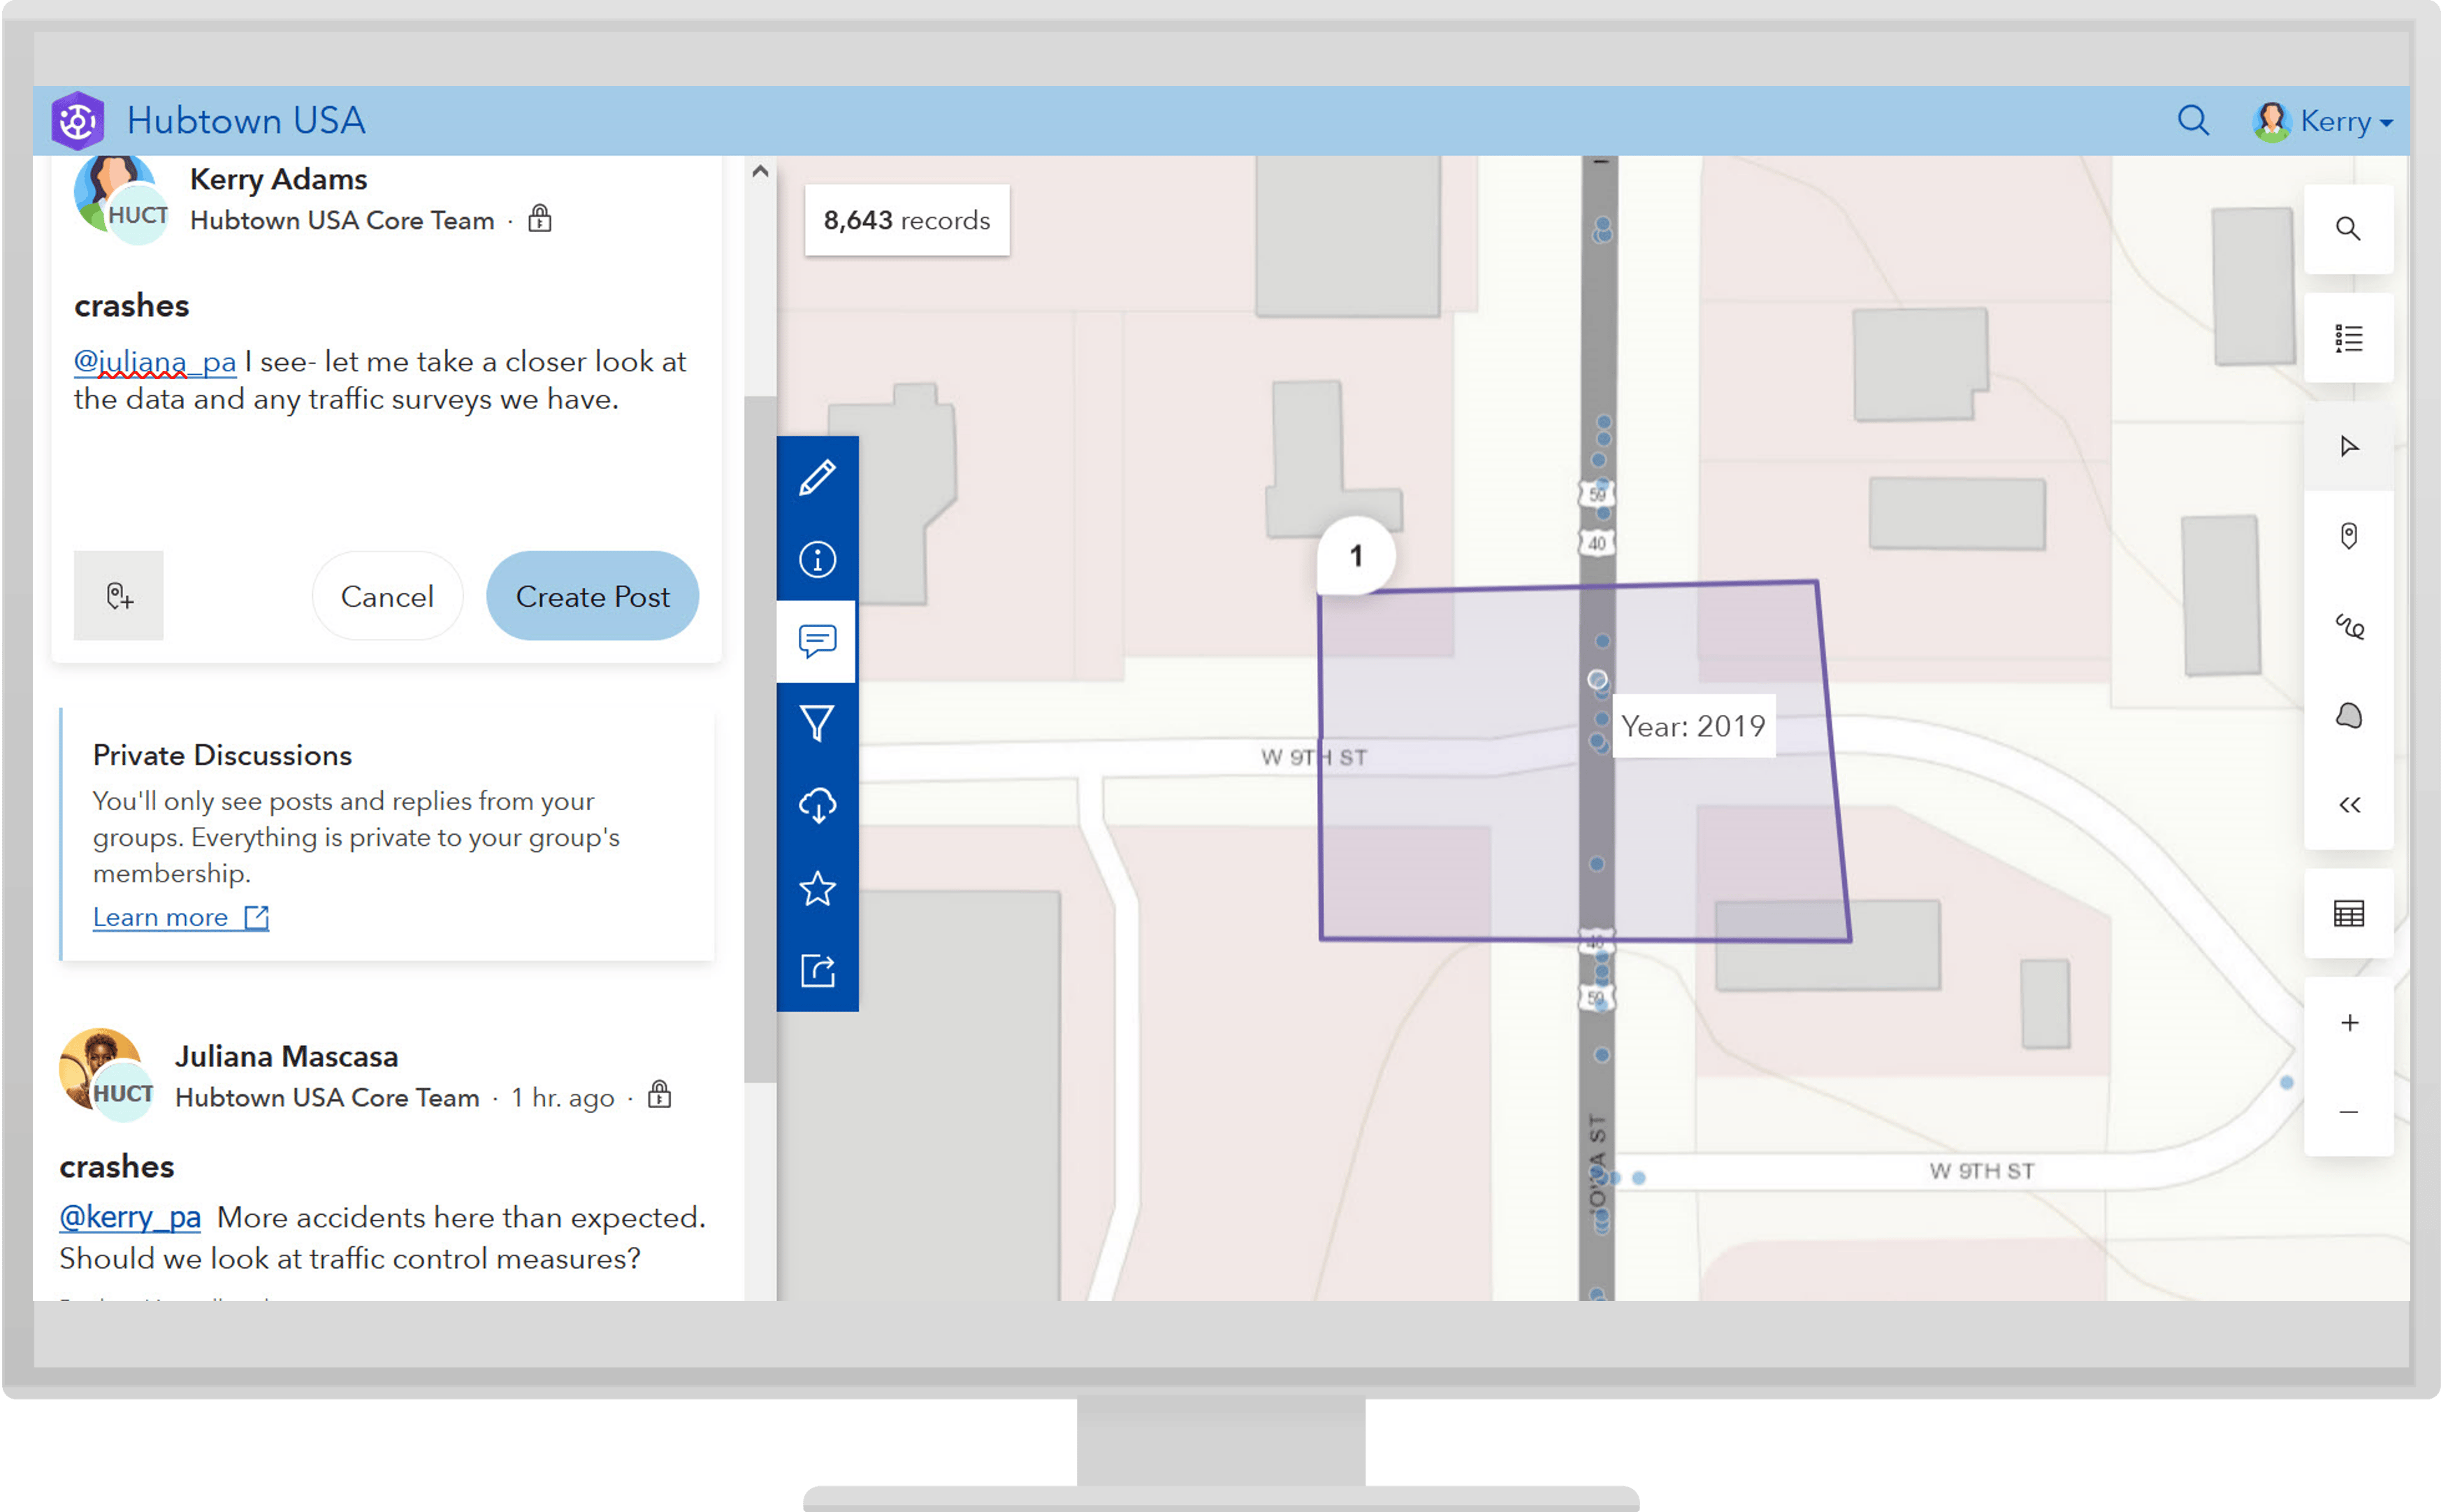Viewport: 2441px width, 1512px height.
Task: Click the pencil edit icon in blue sidebar
Action: tap(817, 477)
